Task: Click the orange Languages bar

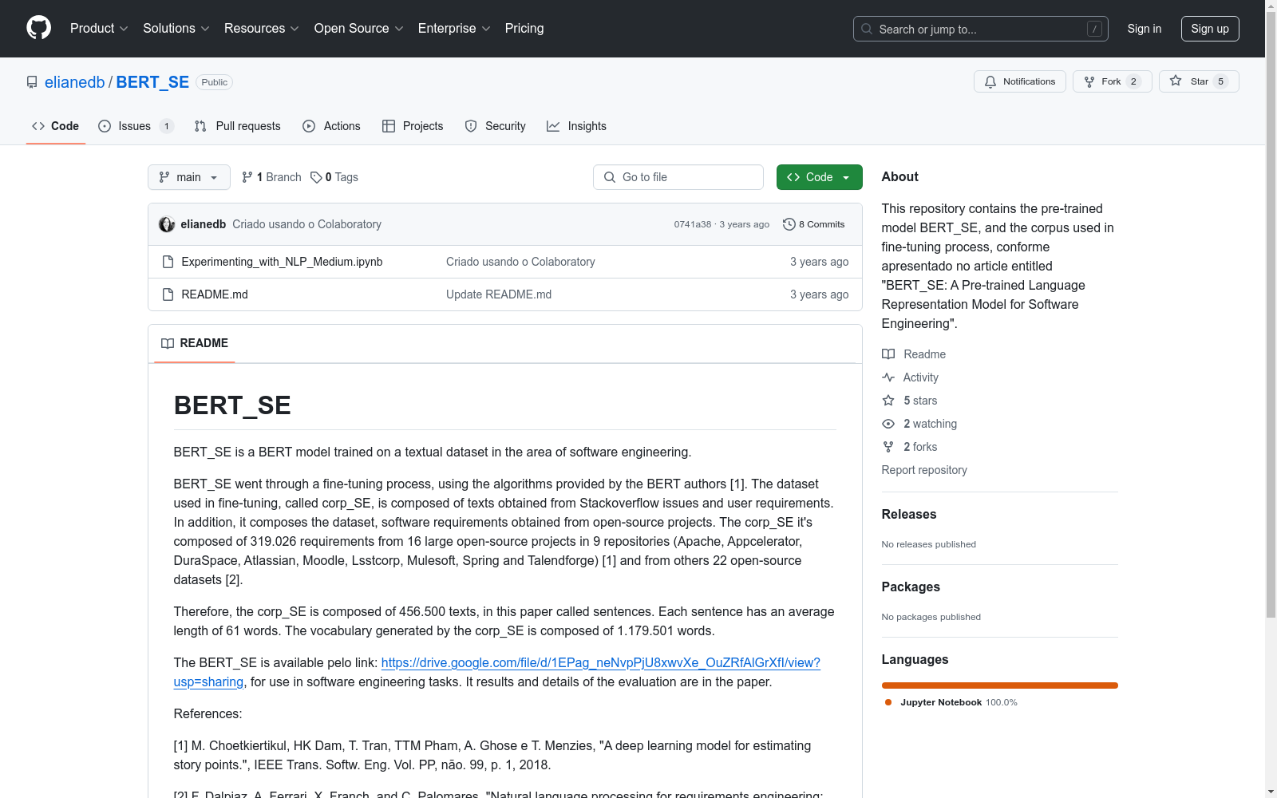Action: point(999,685)
